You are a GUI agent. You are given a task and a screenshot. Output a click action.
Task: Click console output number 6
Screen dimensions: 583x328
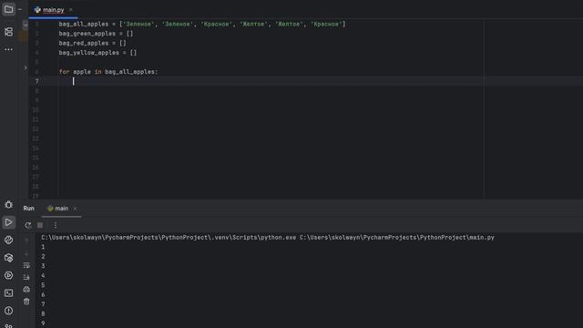pyautogui.click(x=43, y=295)
